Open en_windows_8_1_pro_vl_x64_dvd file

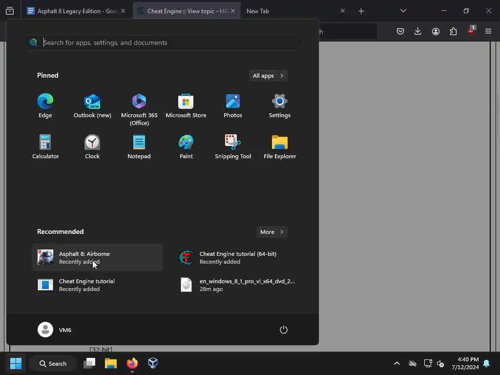[x=238, y=285]
